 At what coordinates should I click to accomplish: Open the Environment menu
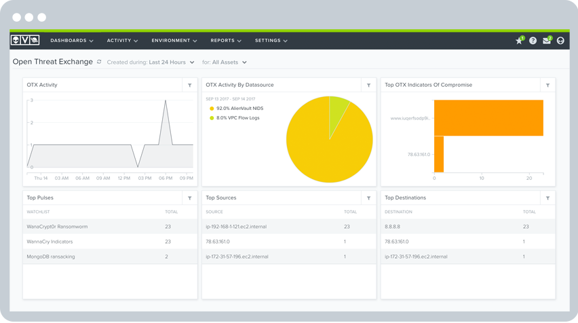(x=174, y=41)
